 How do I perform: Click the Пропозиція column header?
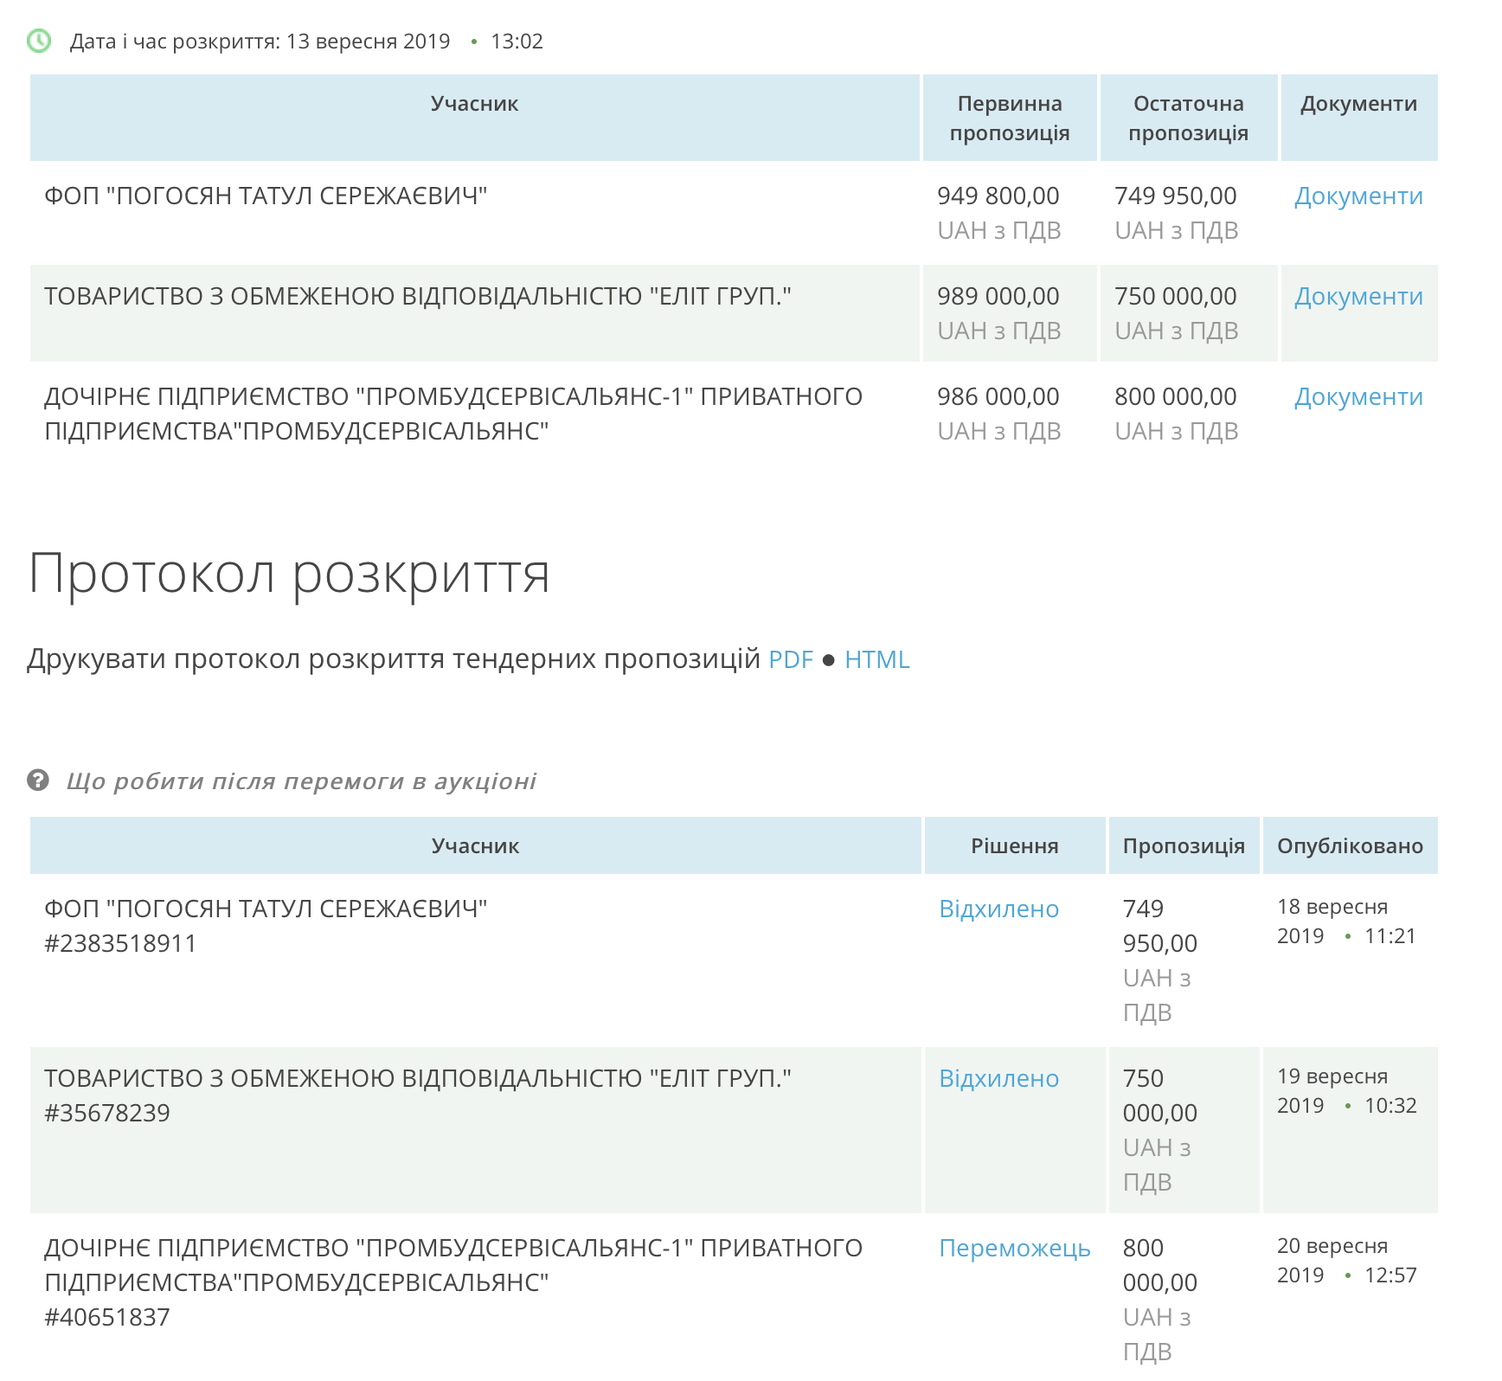tap(1184, 845)
